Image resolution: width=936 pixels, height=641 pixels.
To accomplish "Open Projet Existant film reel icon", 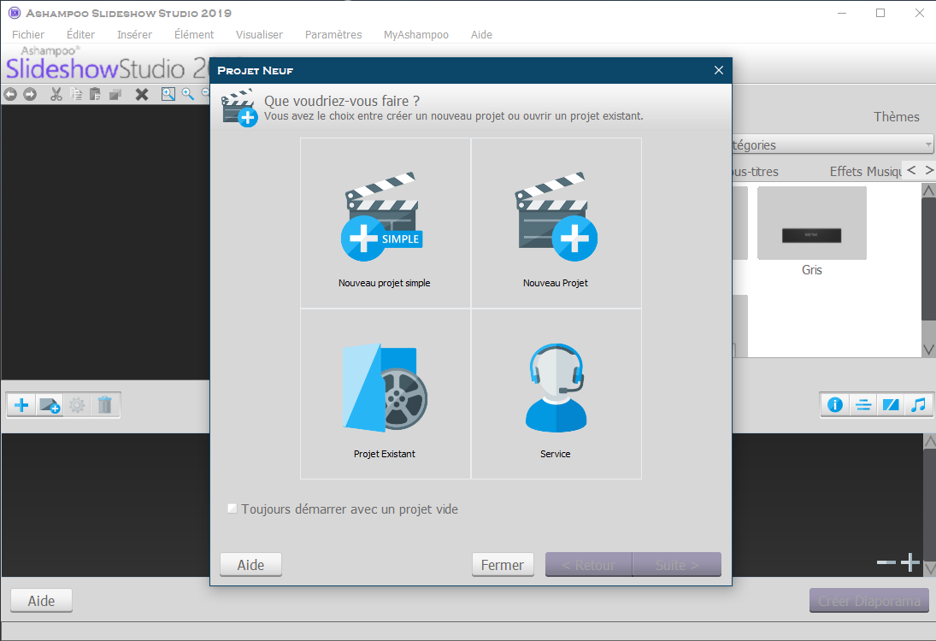I will coord(385,390).
